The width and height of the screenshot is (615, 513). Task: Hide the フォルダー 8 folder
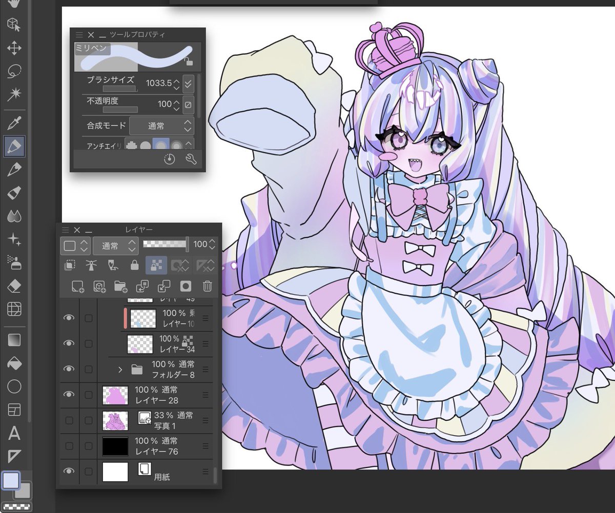69,369
